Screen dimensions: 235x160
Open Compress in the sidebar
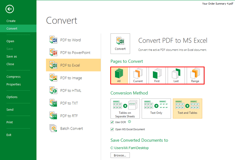[x=13, y=77]
